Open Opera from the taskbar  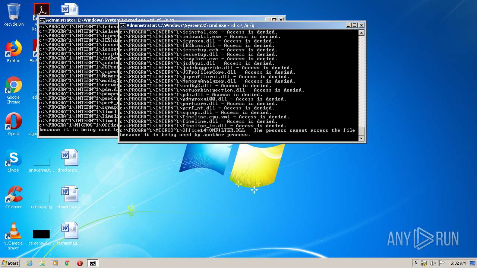80,263
